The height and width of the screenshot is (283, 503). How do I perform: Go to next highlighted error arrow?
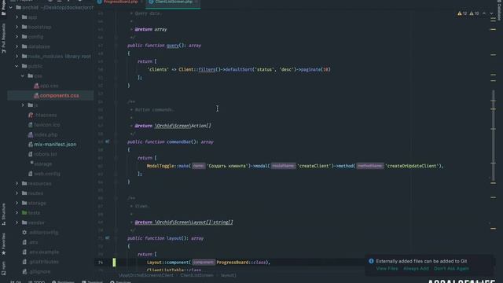tap(491, 13)
